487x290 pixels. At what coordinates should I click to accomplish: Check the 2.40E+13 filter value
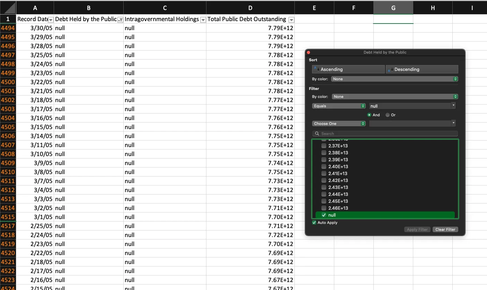tap(324, 166)
